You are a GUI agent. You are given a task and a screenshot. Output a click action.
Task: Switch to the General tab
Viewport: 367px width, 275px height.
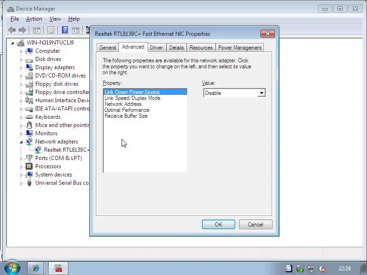pyautogui.click(x=108, y=48)
